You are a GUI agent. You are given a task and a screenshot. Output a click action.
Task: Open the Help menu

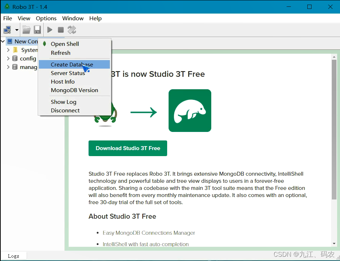click(95, 18)
